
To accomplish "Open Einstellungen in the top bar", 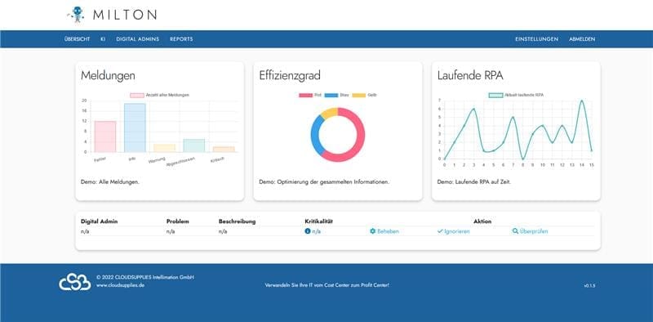I will (x=537, y=39).
